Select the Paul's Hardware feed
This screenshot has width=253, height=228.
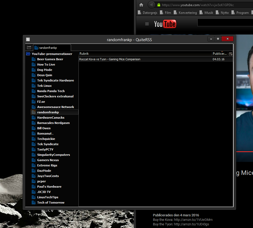(x=49, y=187)
